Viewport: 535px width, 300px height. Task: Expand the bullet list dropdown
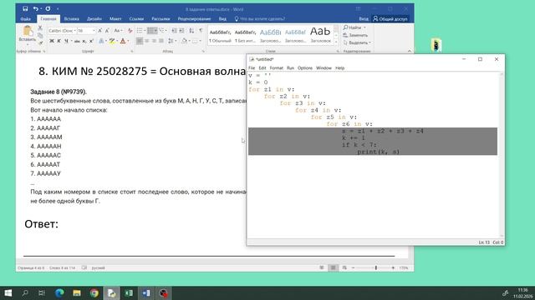[144, 31]
